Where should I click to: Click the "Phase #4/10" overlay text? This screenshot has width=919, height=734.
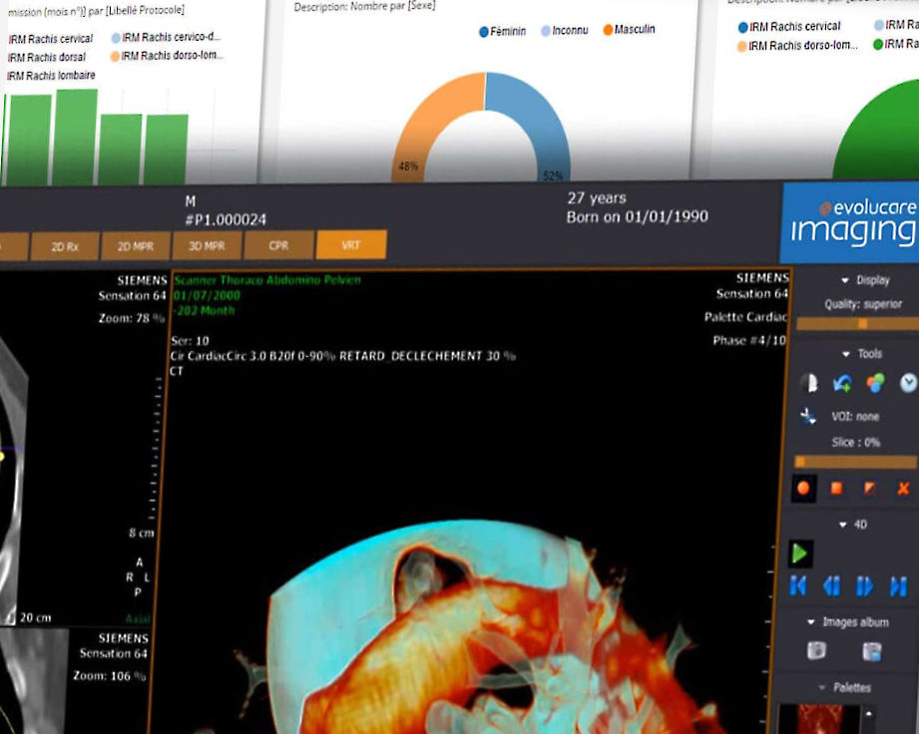749,340
